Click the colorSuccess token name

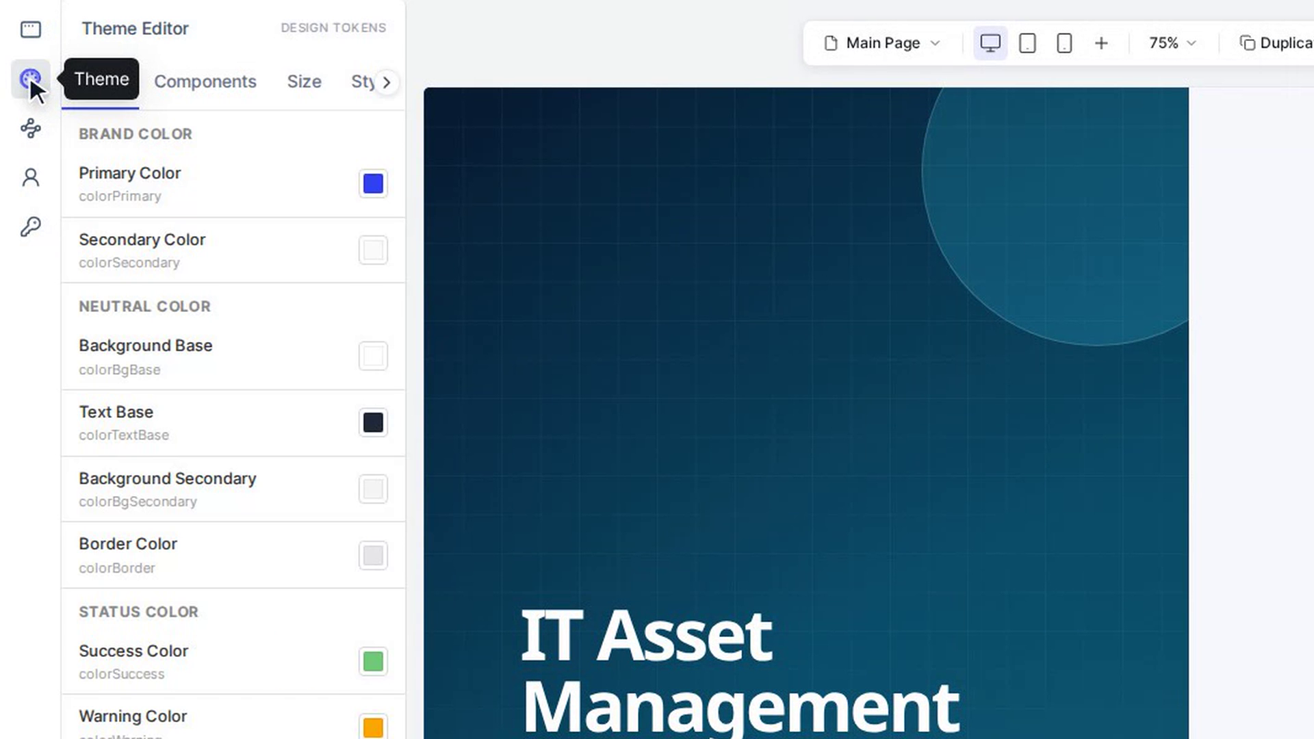coord(121,674)
